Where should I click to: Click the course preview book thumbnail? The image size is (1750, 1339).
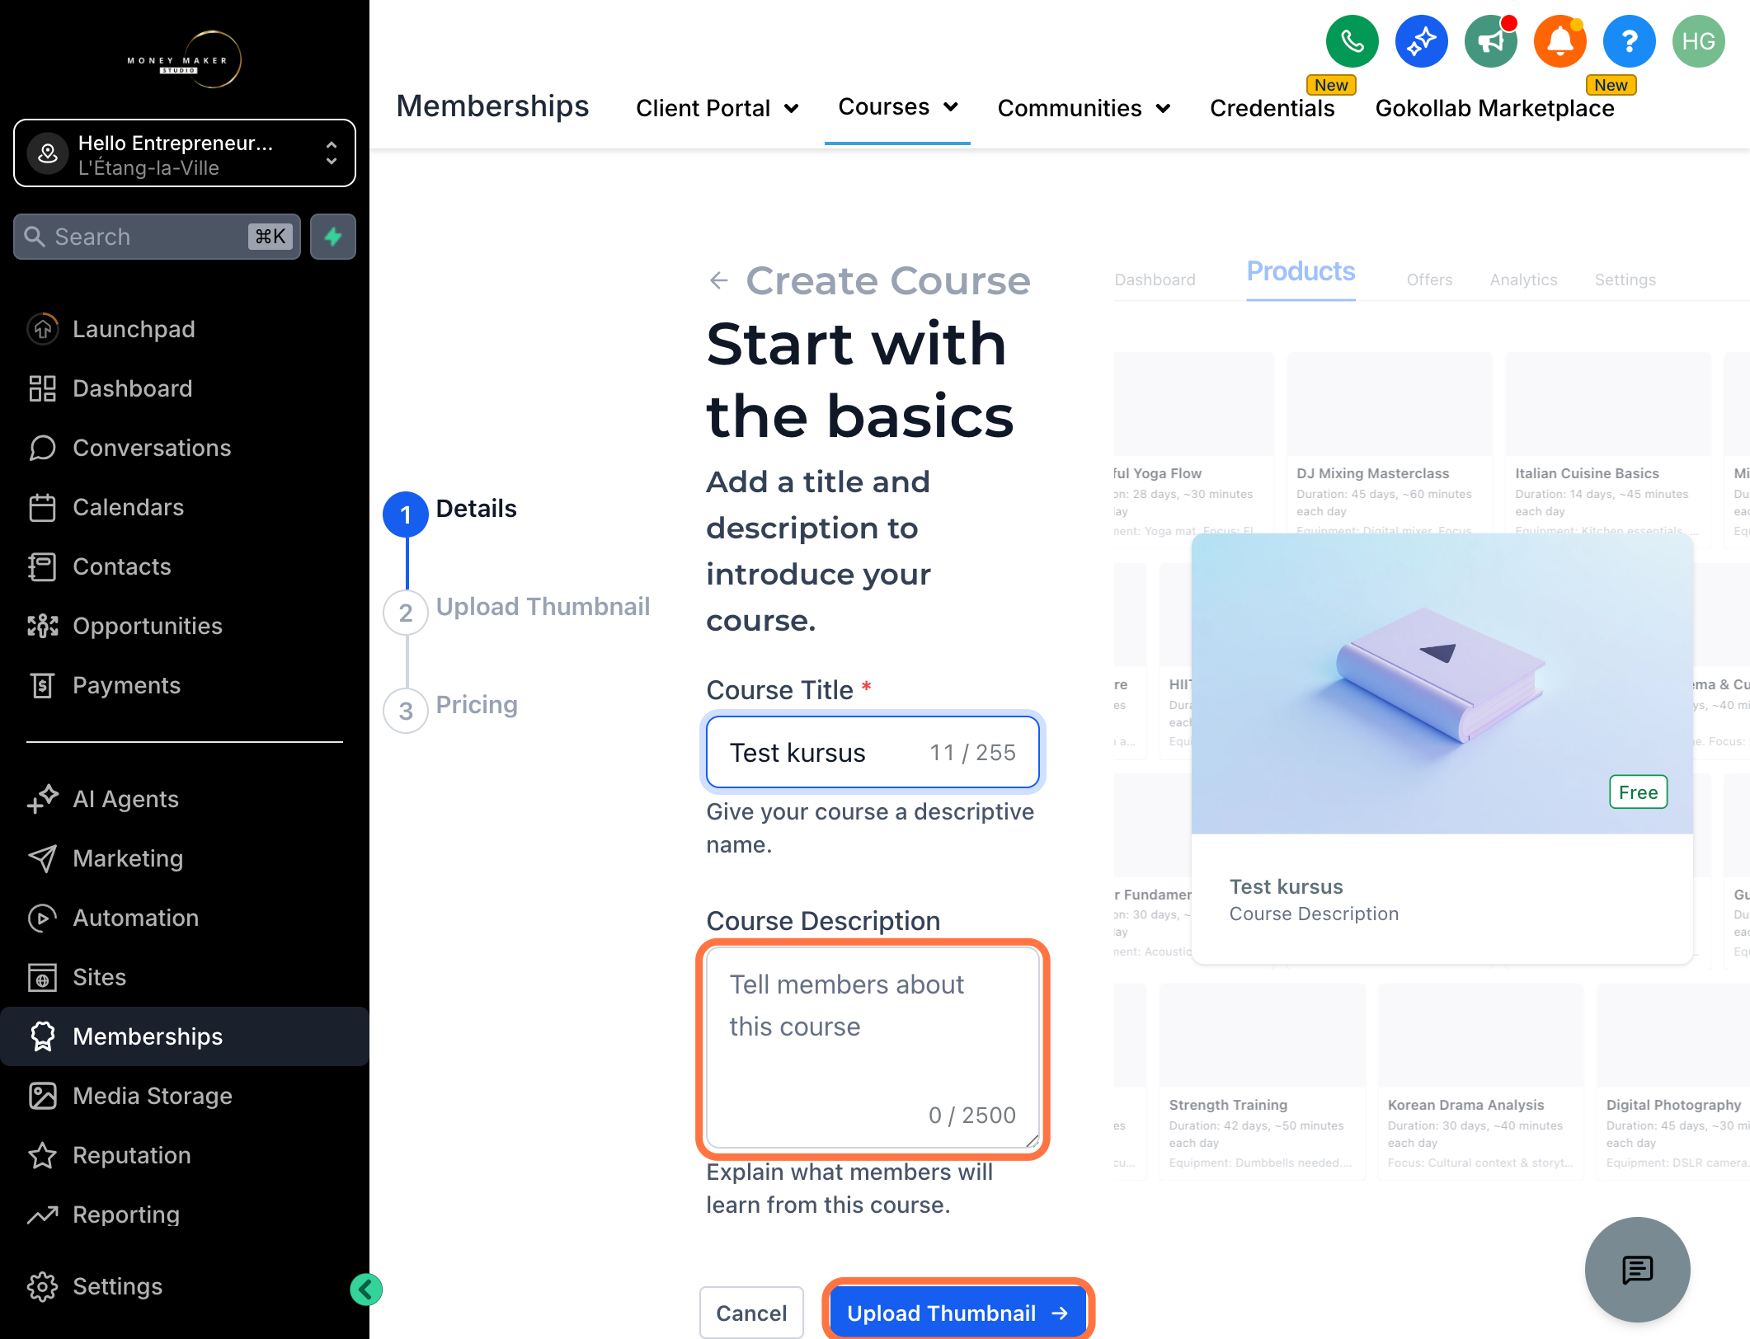1442,683
